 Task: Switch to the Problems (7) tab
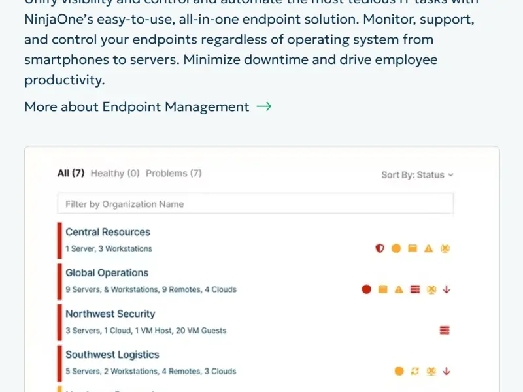(174, 173)
